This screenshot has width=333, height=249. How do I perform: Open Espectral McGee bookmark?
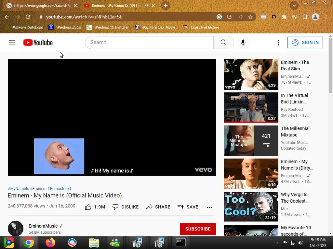[201, 27]
